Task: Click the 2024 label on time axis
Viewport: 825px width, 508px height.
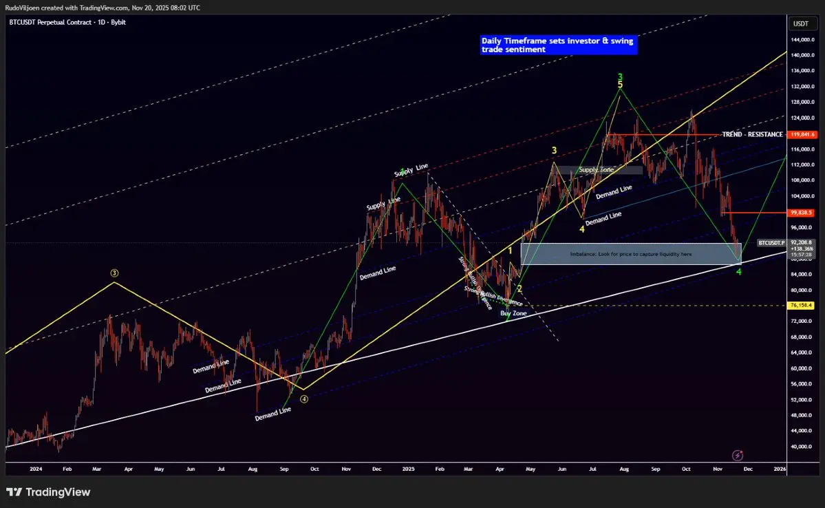Action: pos(36,469)
